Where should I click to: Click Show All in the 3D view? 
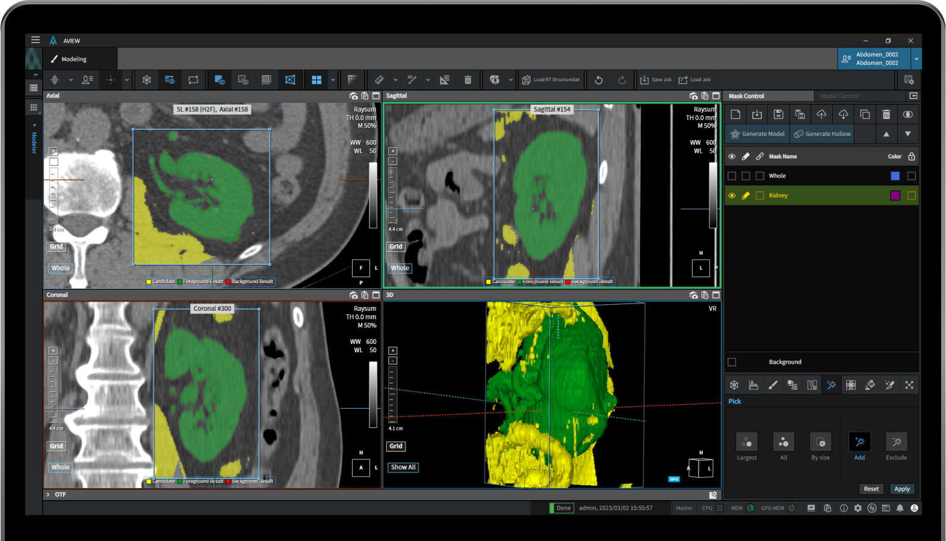point(403,467)
